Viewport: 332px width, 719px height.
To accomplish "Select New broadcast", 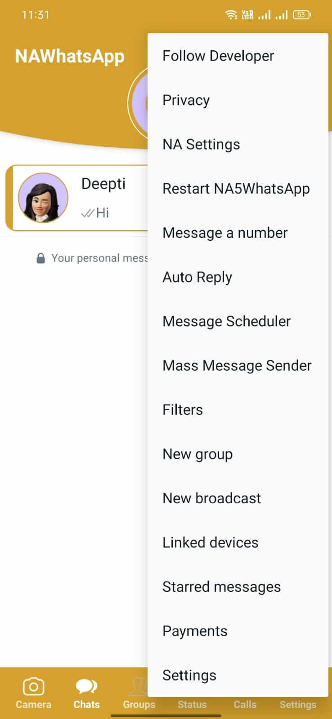I will coord(238,498).
